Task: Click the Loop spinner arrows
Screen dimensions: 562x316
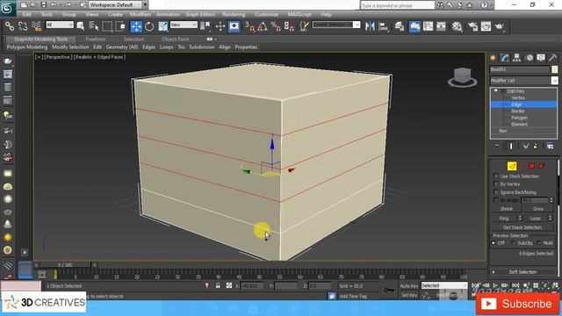Action: click(551, 219)
